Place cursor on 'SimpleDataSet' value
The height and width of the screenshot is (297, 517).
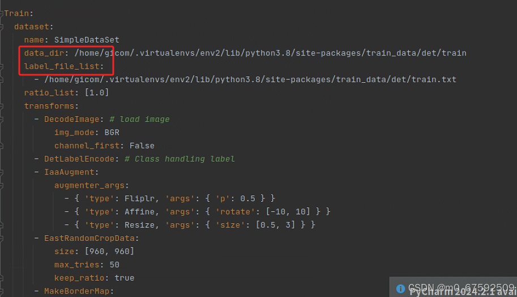(x=87, y=40)
